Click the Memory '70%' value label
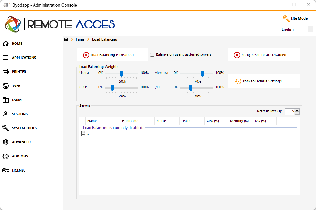Screen dimensions: 316x210 (x=197, y=81)
